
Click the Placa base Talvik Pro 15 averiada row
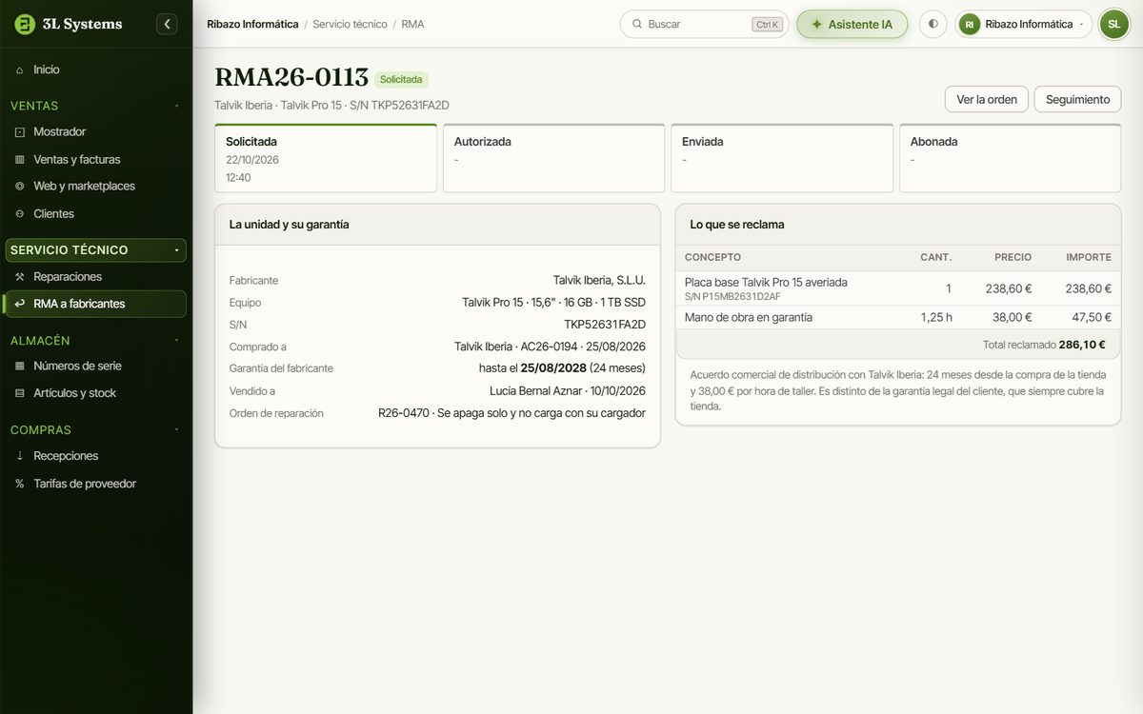898,288
